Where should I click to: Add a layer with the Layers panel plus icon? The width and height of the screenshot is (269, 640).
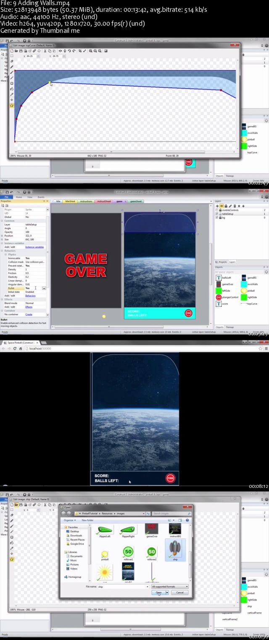[x=217, y=206]
